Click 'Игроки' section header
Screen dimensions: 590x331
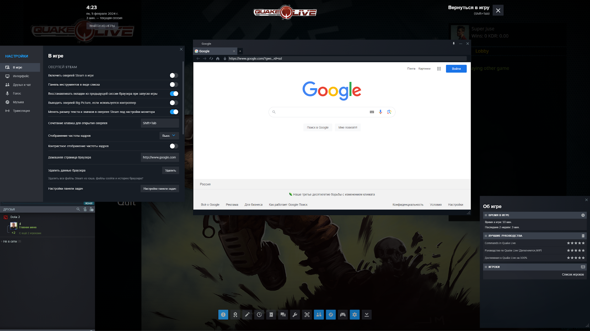click(x=535, y=267)
